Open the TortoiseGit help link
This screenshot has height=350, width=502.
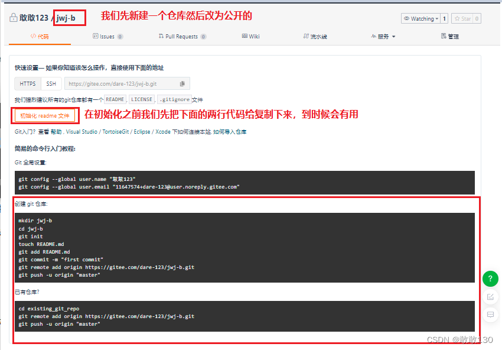coord(116,132)
